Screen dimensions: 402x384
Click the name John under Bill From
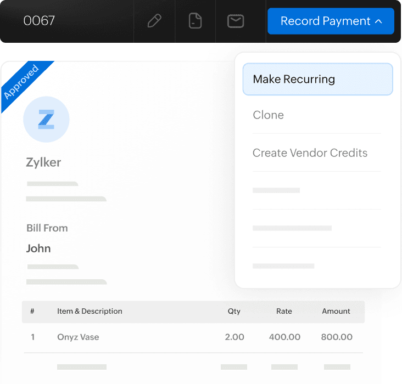[x=38, y=249]
